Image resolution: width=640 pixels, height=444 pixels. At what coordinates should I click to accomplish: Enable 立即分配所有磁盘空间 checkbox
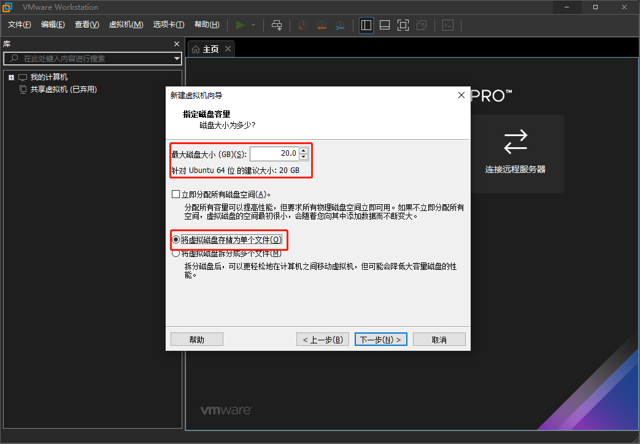tap(176, 194)
